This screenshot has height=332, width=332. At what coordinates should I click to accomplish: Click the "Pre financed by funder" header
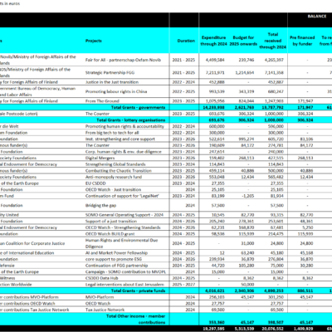click(x=302, y=41)
